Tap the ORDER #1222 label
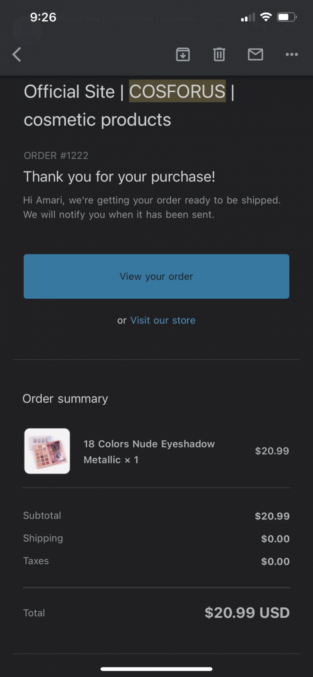This screenshot has width=313, height=677. (56, 155)
